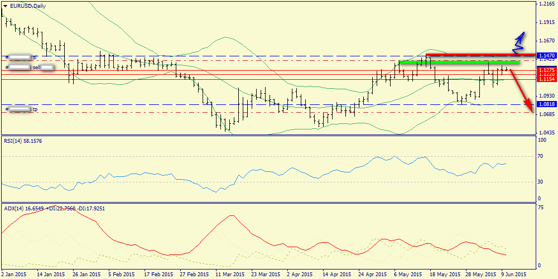Click the 75 level on ADX scale

[x=541, y=206]
